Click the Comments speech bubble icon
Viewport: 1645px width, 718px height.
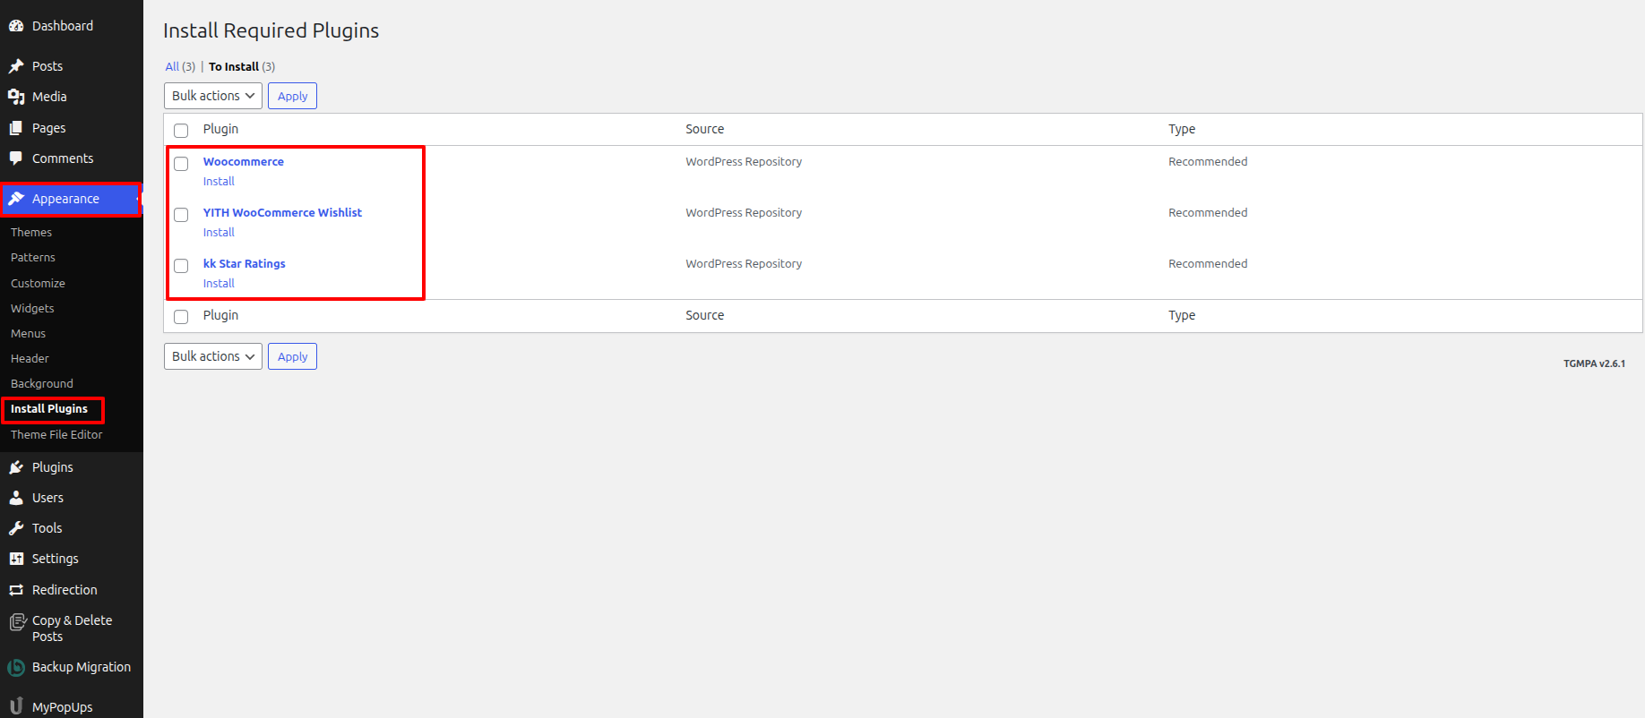tap(16, 158)
